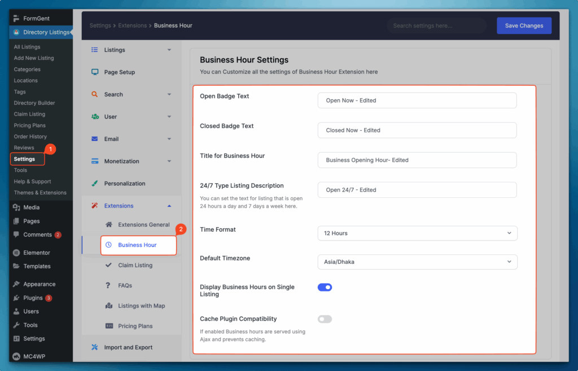This screenshot has width=578, height=371.
Task: Disable Display Business Hours on Single Listing
Action: tap(325, 288)
